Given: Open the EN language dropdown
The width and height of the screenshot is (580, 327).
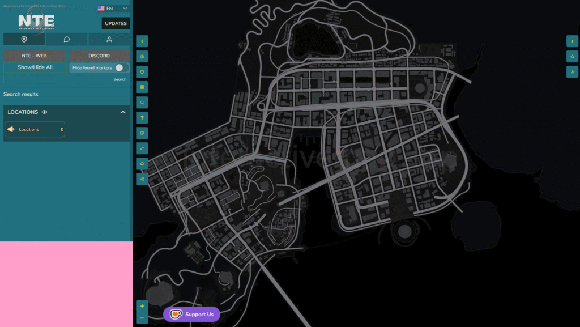Looking at the screenshot, I should (113, 8).
